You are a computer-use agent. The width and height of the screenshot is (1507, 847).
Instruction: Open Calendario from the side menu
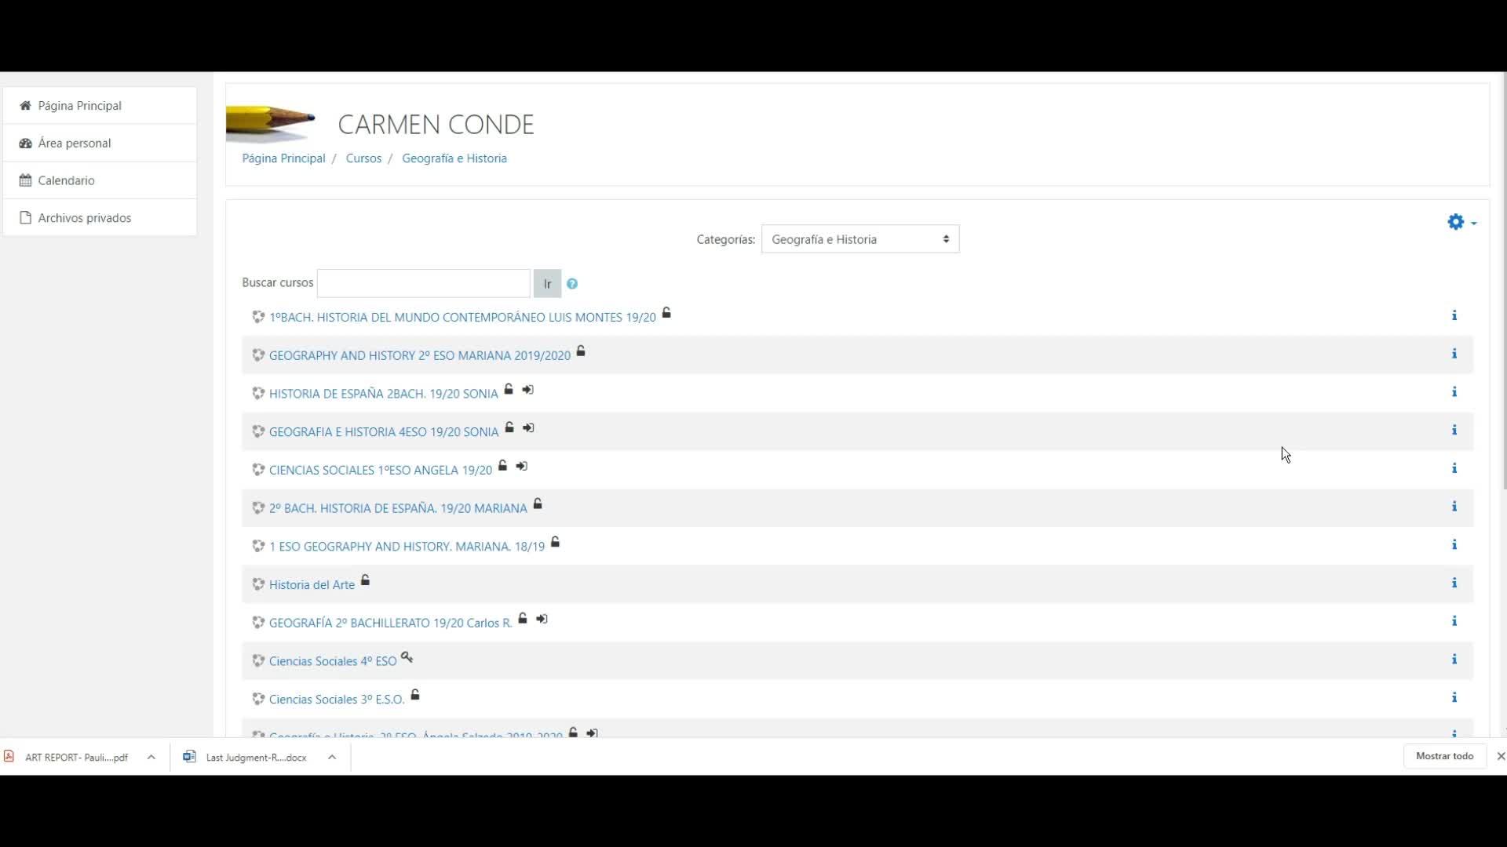click(x=66, y=180)
